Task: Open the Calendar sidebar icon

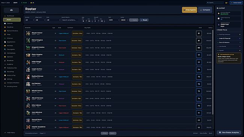Action: pyautogui.click(x=5, y=24)
